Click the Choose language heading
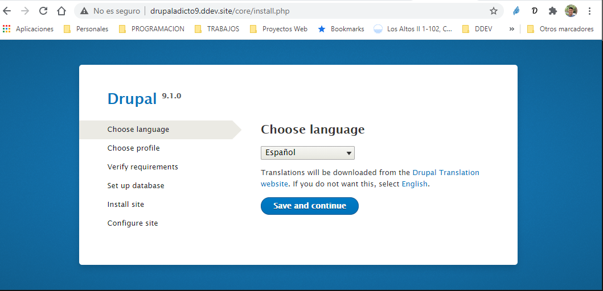 pos(313,130)
